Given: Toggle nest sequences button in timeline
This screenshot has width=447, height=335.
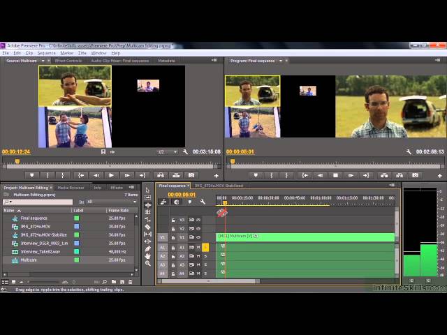Looking at the screenshot, I should click(x=163, y=202).
